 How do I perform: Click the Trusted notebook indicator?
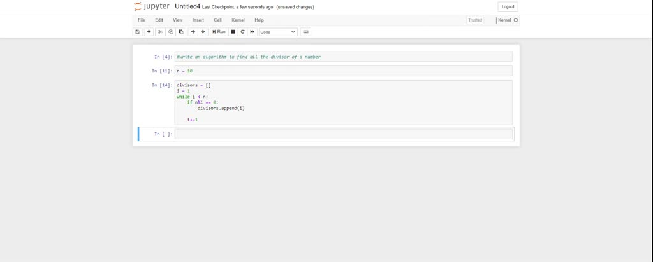pyautogui.click(x=475, y=20)
